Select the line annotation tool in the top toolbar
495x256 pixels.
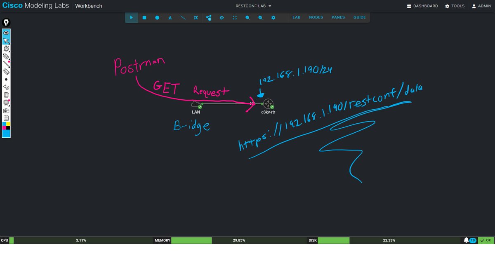(183, 18)
